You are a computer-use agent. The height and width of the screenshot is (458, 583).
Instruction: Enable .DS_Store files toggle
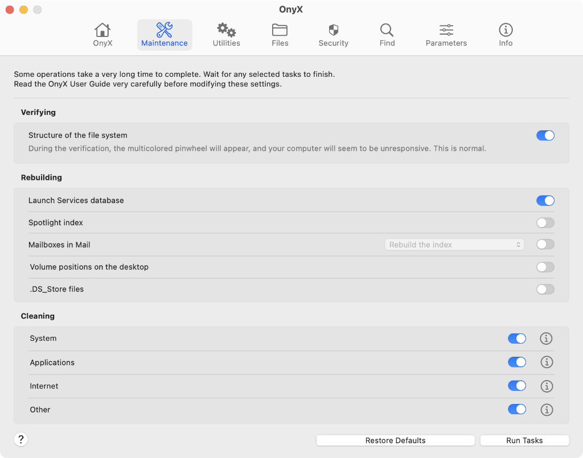click(545, 289)
